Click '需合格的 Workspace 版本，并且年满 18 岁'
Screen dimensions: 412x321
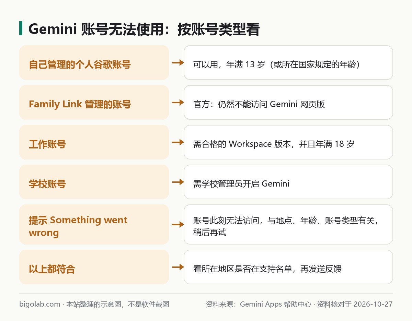(x=274, y=144)
